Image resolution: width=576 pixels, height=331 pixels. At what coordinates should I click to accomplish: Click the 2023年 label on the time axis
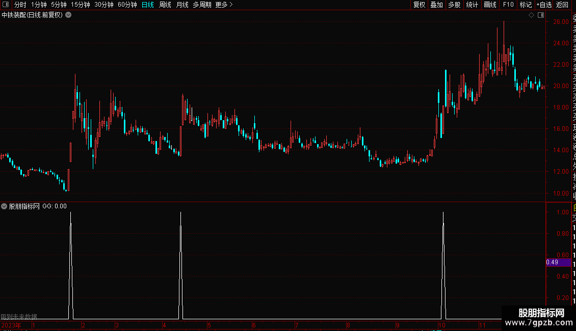coord(11,325)
